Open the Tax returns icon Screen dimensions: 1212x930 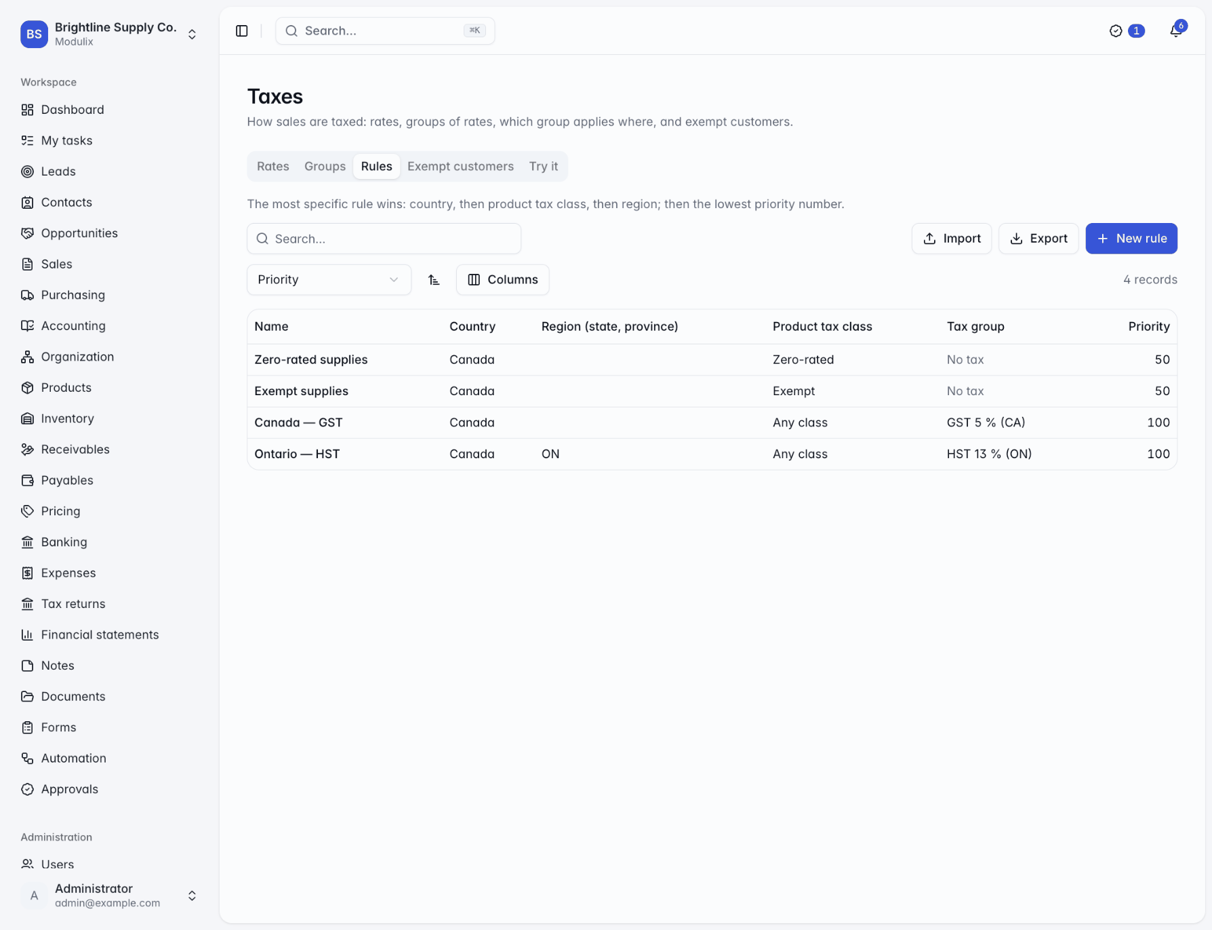coord(27,603)
